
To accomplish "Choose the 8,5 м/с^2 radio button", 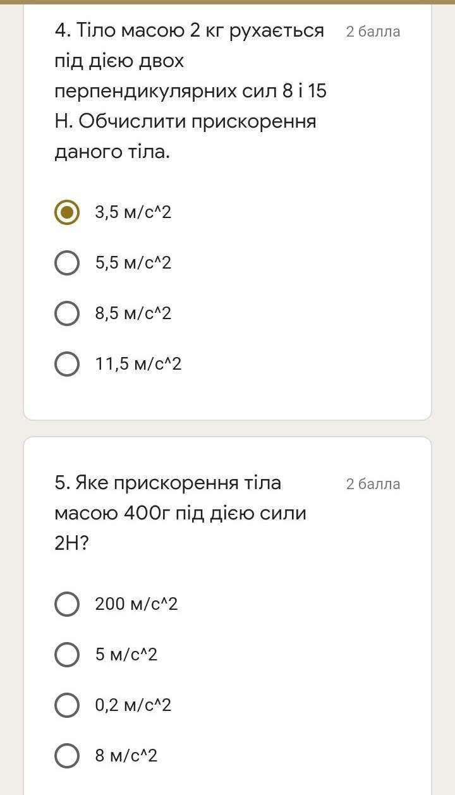I will click(67, 313).
